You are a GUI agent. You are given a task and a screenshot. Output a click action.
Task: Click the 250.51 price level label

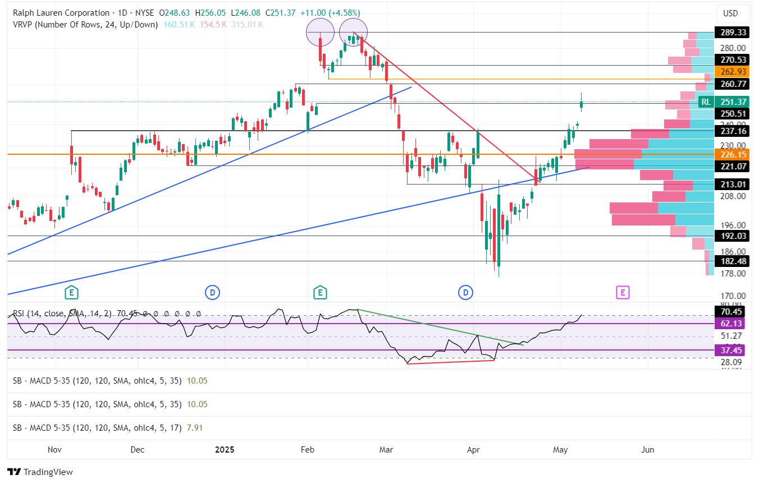click(731, 113)
